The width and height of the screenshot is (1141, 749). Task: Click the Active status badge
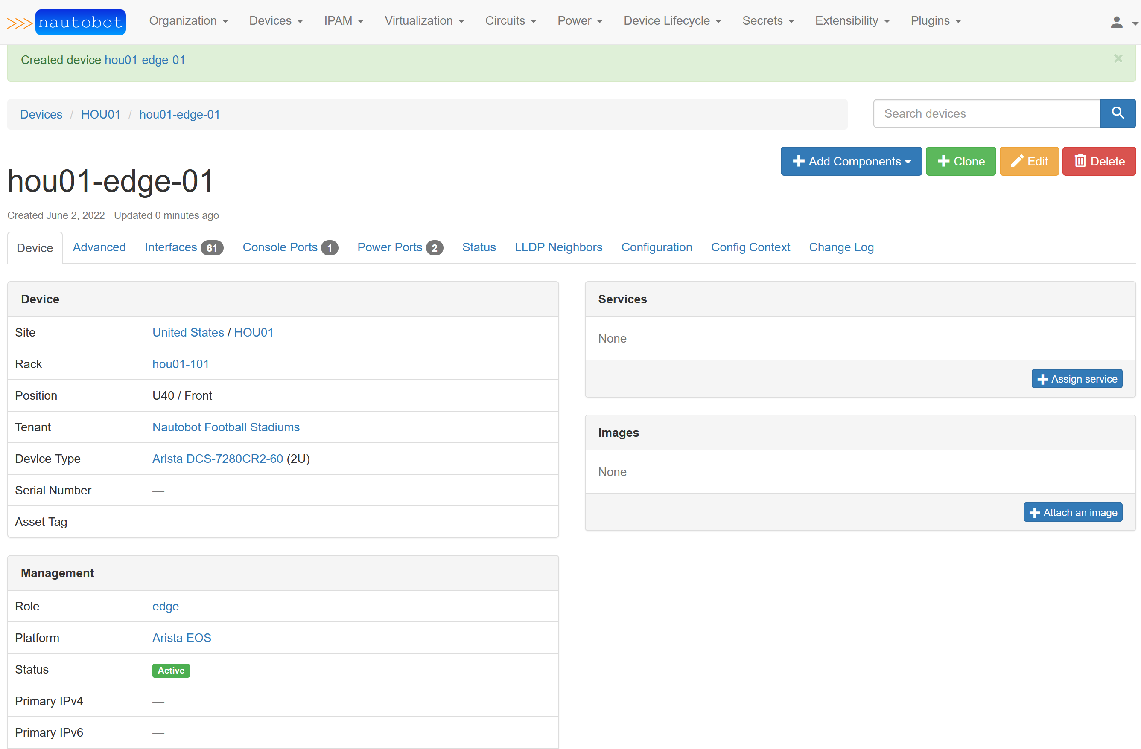point(171,670)
